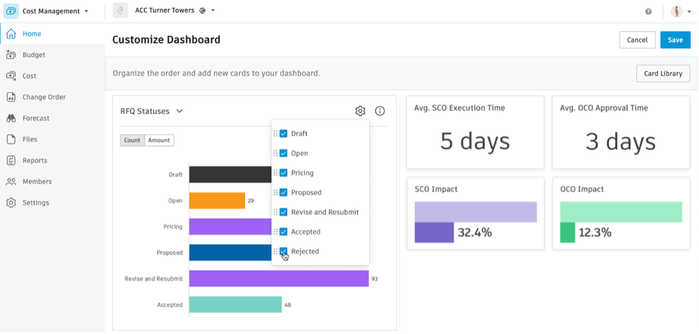699x334 pixels.
Task: Click the Reports icon in the sidebar
Action: tap(10, 160)
